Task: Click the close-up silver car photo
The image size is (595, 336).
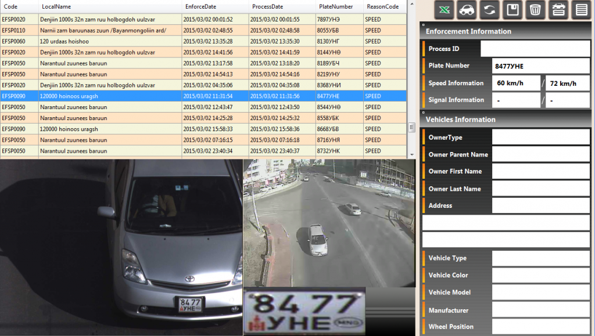Action: (121, 247)
